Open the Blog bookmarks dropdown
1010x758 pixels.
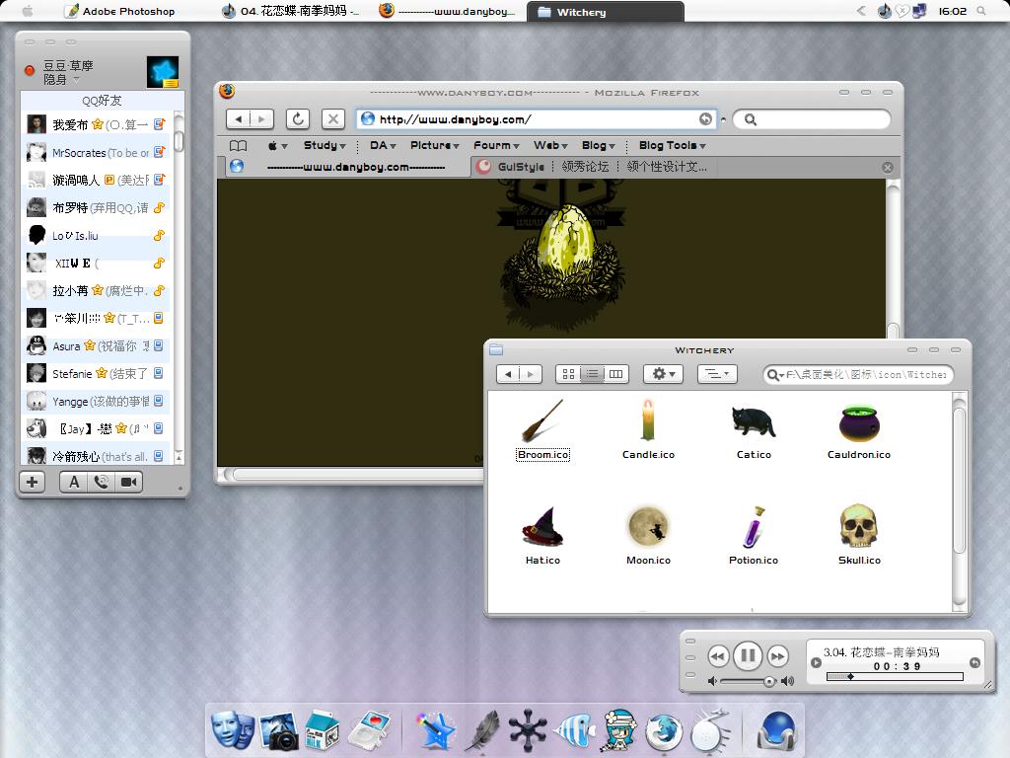[x=599, y=146]
